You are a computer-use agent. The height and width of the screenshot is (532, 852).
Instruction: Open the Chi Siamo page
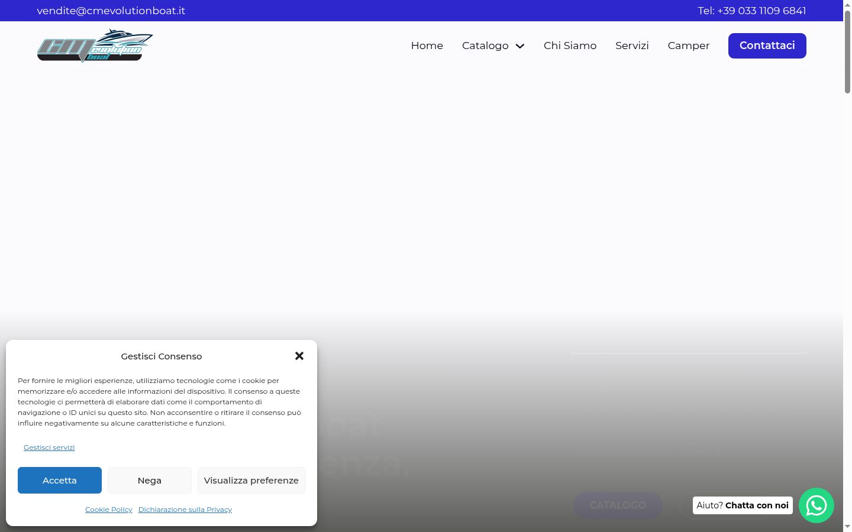pos(570,46)
